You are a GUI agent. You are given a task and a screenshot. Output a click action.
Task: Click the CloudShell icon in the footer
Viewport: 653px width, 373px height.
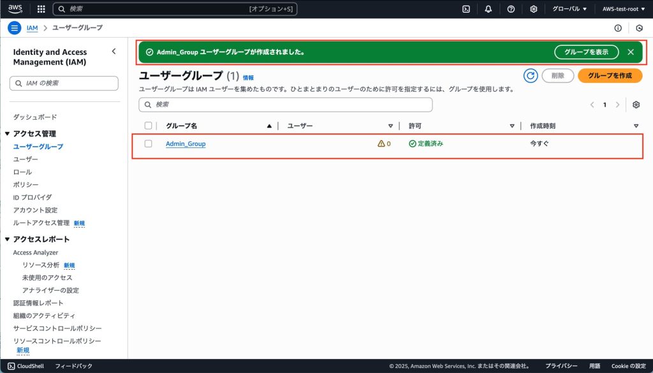11,366
